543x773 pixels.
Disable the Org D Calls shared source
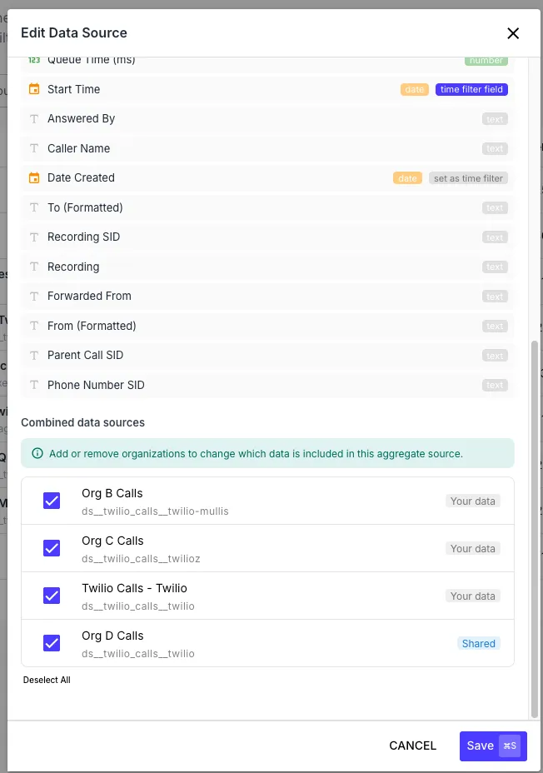pyautogui.click(x=52, y=643)
